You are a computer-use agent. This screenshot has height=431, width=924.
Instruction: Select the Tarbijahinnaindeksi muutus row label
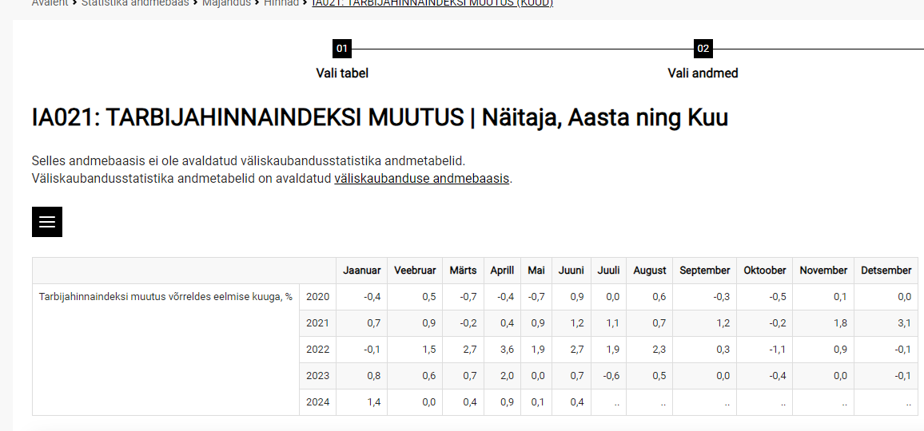[x=165, y=297]
